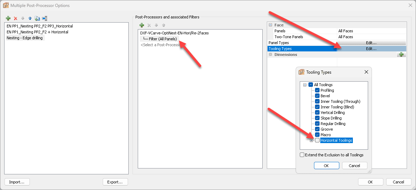Enable the Horizontal Toolings checkbox
Image resolution: width=416 pixels, height=190 pixels.
[x=317, y=140]
